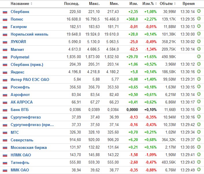Image resolution: width=204 pixels, height=174 pixels.
Task: Click the Изм. column header
Action: point(133,4)
